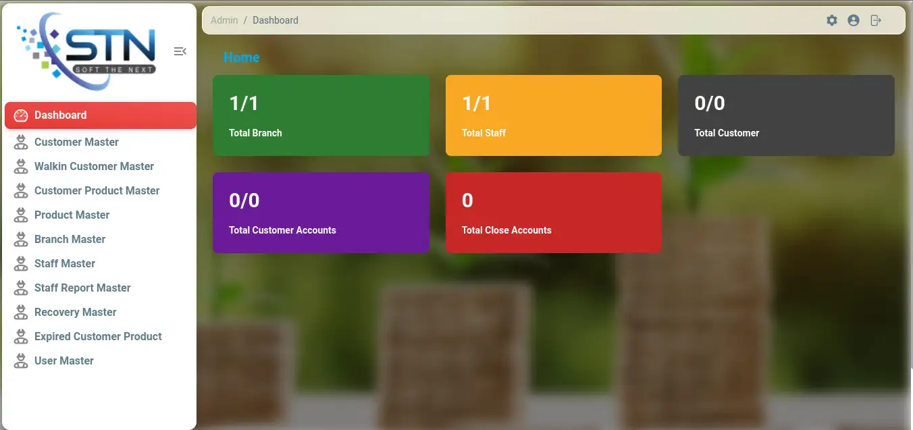Click the settings gear icon in header
The width and height of the screenshot is (913, 430).
click(x=832, y=20)
